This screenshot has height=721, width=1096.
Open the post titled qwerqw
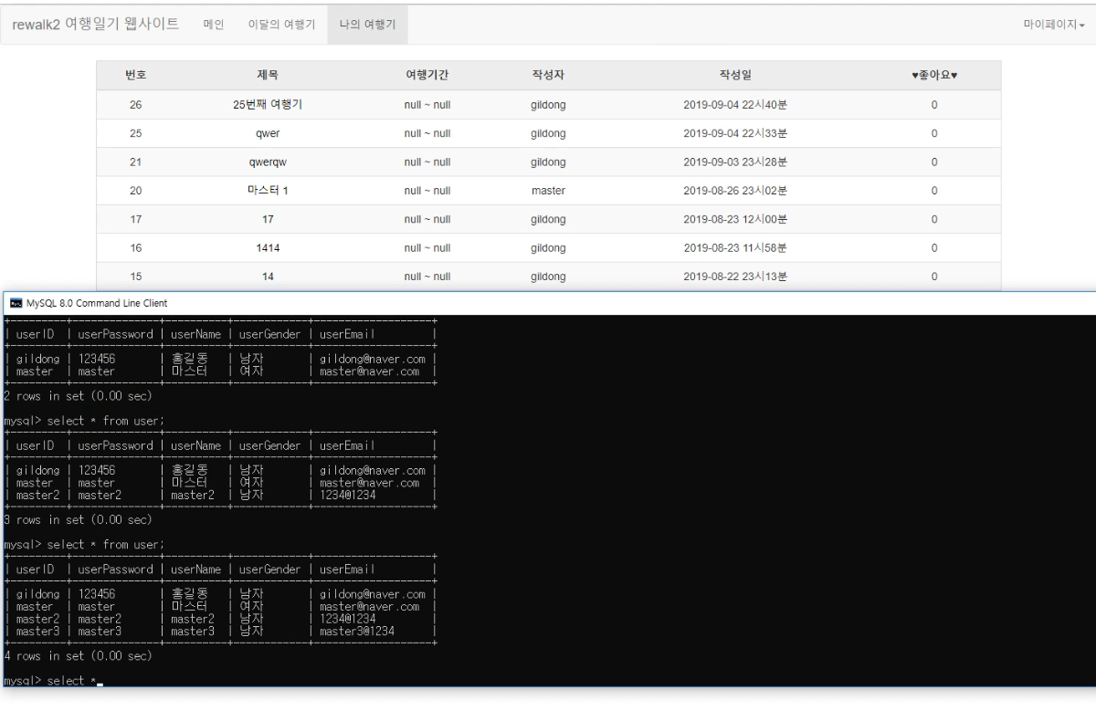(x=268, y=162)
